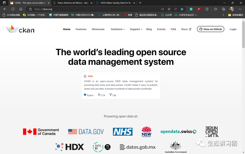Open the 2345网址导航 bookmark
Image resolution: width=245 pixels, height=154 pixels.
12,15
